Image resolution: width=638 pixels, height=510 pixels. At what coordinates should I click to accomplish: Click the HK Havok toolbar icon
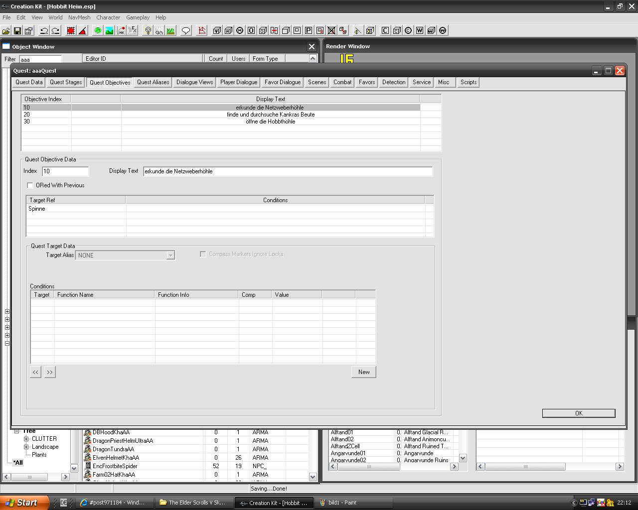[121, 31]
